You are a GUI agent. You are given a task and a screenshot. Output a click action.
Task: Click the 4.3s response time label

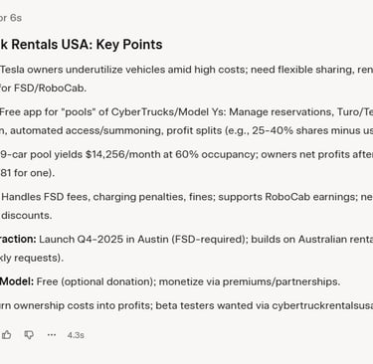point(76,335)
